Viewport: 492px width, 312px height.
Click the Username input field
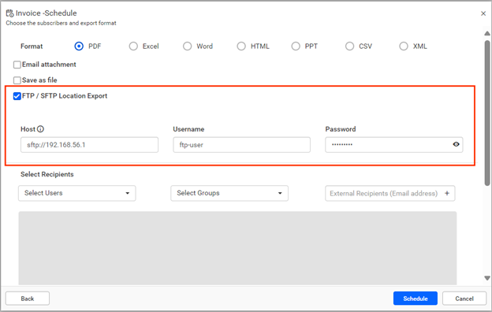coord(241,145)
